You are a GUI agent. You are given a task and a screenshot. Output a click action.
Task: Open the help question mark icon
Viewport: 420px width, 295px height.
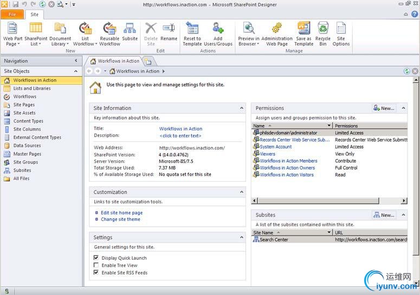click(415, 14)
